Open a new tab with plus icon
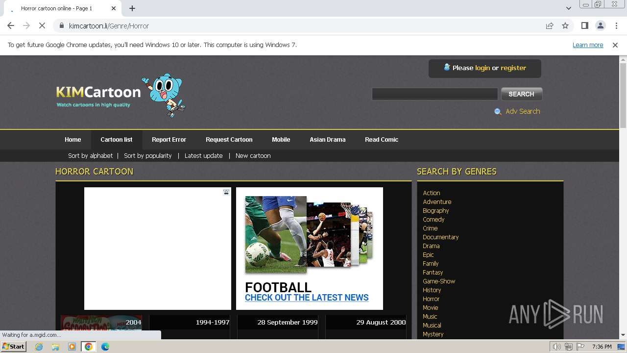Screen dimensions: 627x353 [132, 8]
